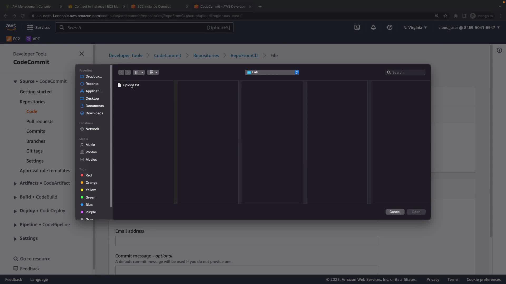Expand Artifacts CodeArtifact section
The height and width of the screenshot is (284, 506).
click(15, 183)
